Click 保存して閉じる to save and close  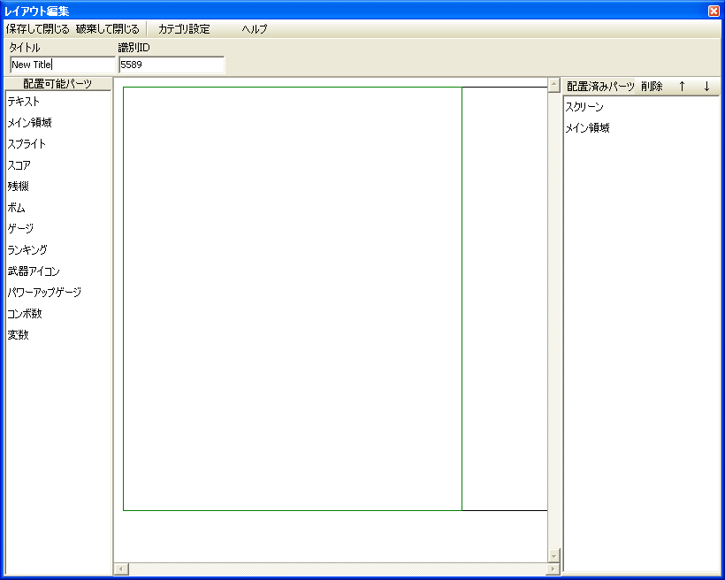point(37,29)
